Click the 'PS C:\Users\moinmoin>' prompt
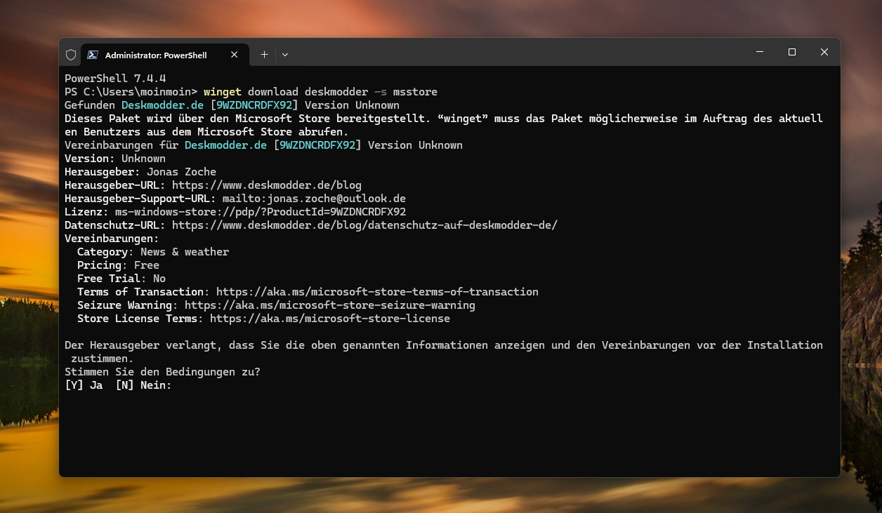Viewport: 882px width, 513px height. (131, 92)
